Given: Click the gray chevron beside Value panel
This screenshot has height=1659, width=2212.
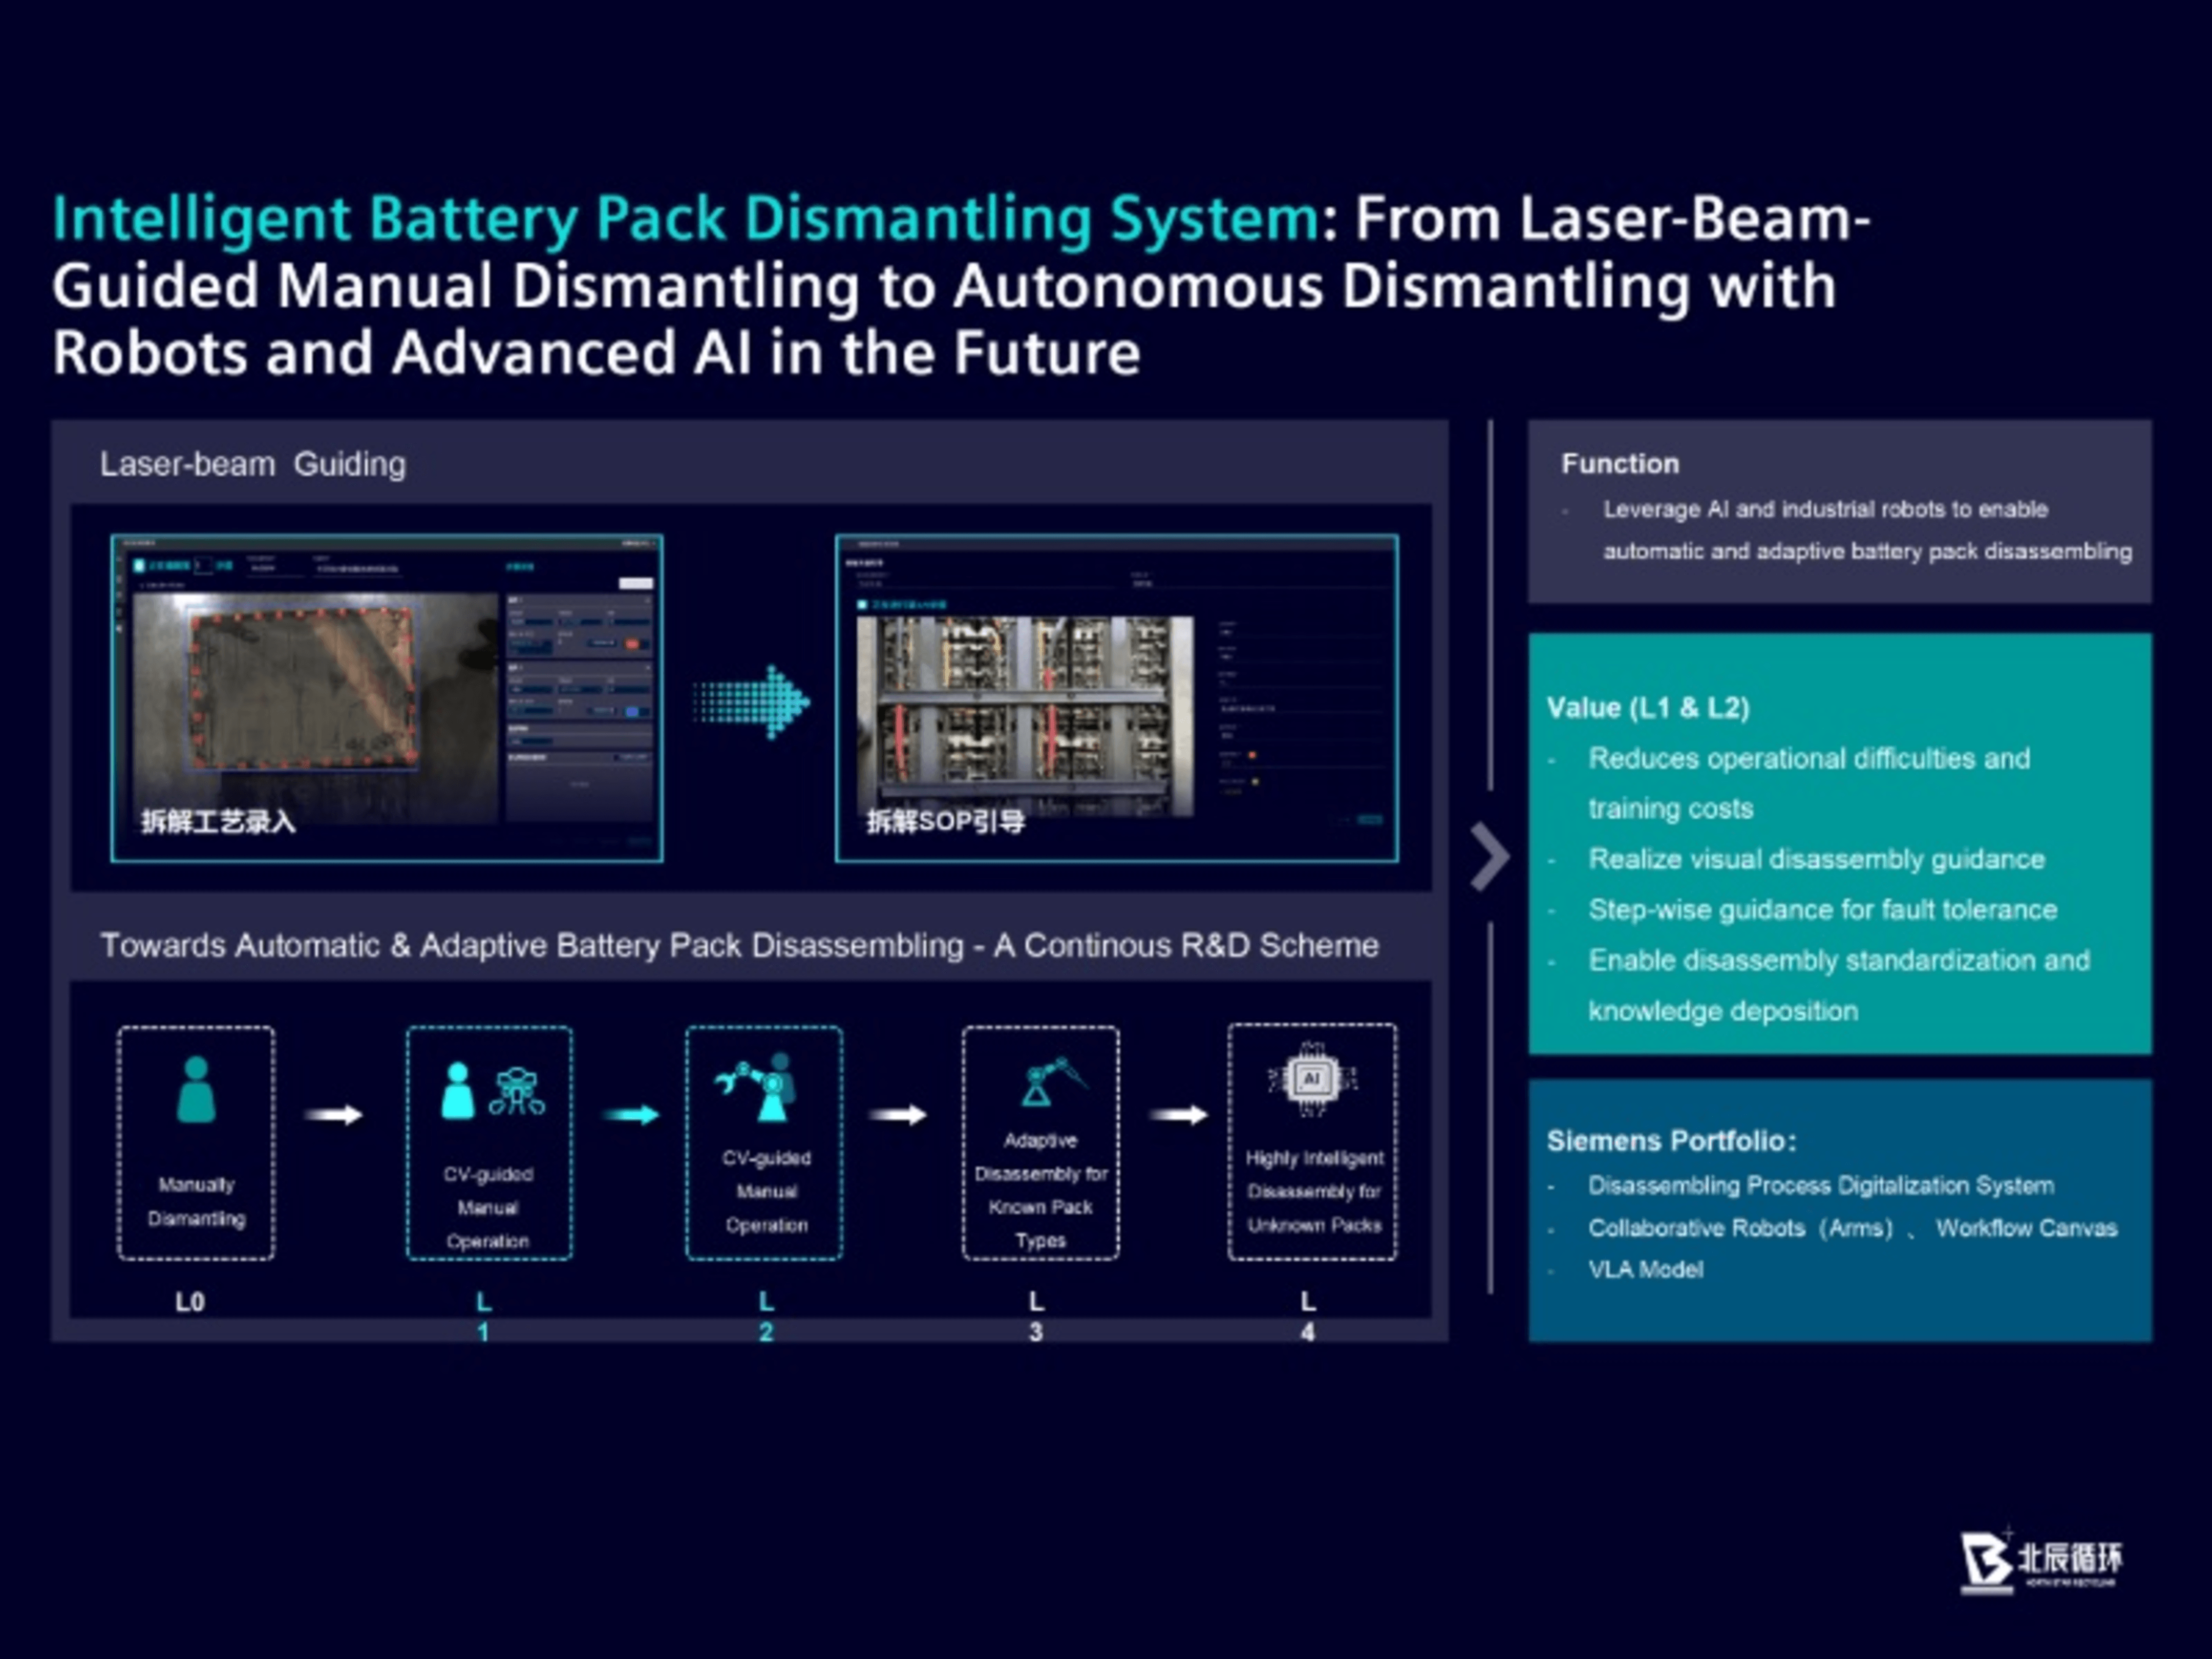Looking at the screenshot, I should 1490,856.
